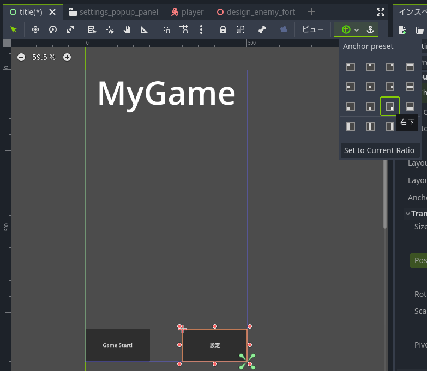Lock the selected node
Image resolution: width=427 pixels, height=371 pixels.
click(x=222, y=29)
